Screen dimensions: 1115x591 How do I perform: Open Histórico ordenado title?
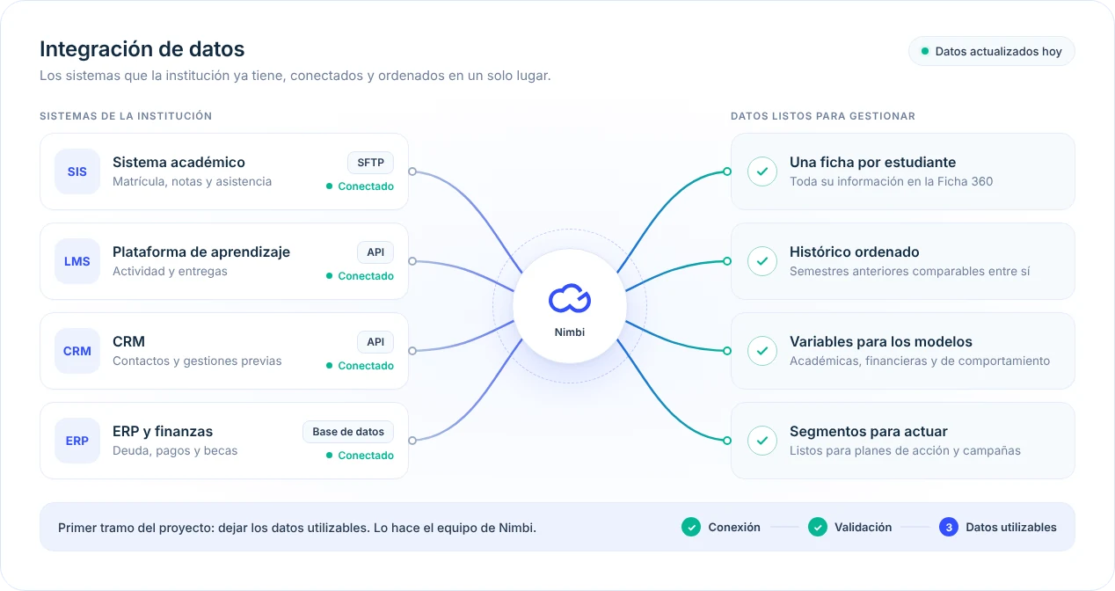[854, 252]
